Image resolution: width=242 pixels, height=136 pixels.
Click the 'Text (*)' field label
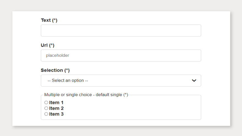pyautogui.click(x=49, y=20)
